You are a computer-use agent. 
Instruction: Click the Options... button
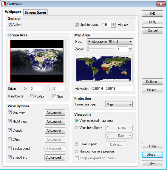[x=152, y=81]
